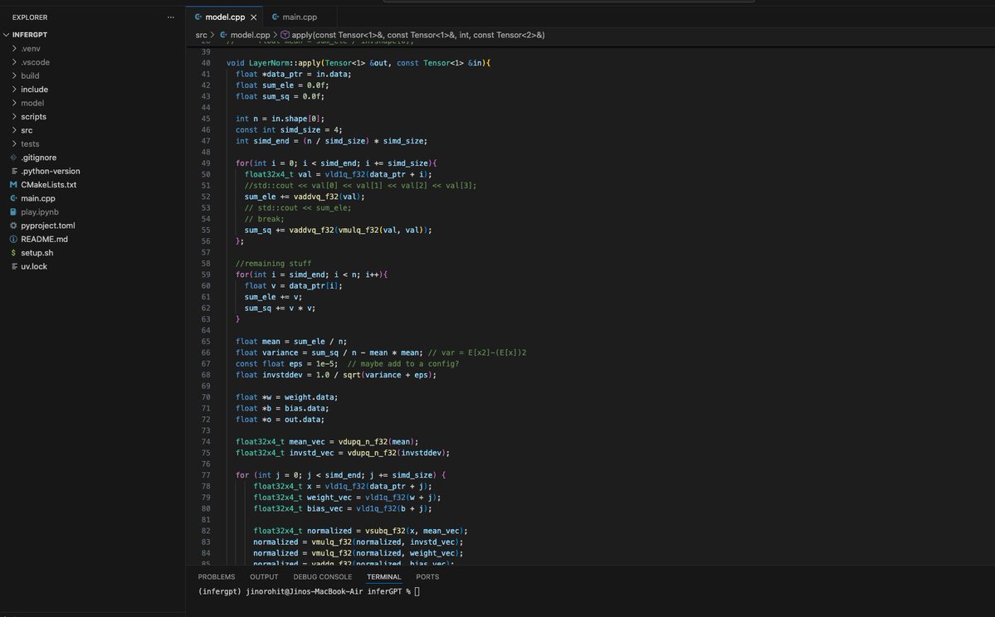
Task: Expand the model folder
Action: click(14, 103)
